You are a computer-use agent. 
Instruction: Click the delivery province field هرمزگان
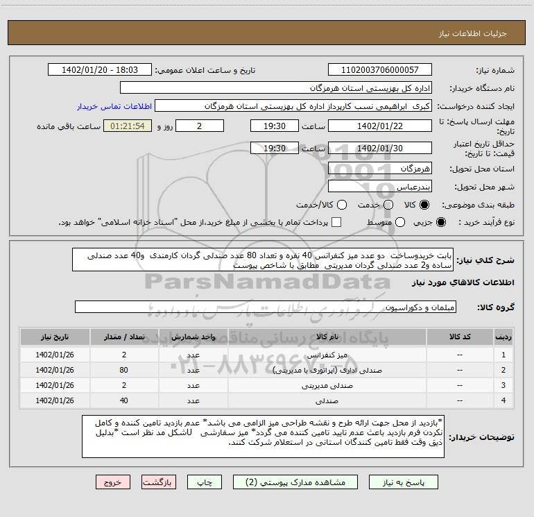(x=380, y=169)
